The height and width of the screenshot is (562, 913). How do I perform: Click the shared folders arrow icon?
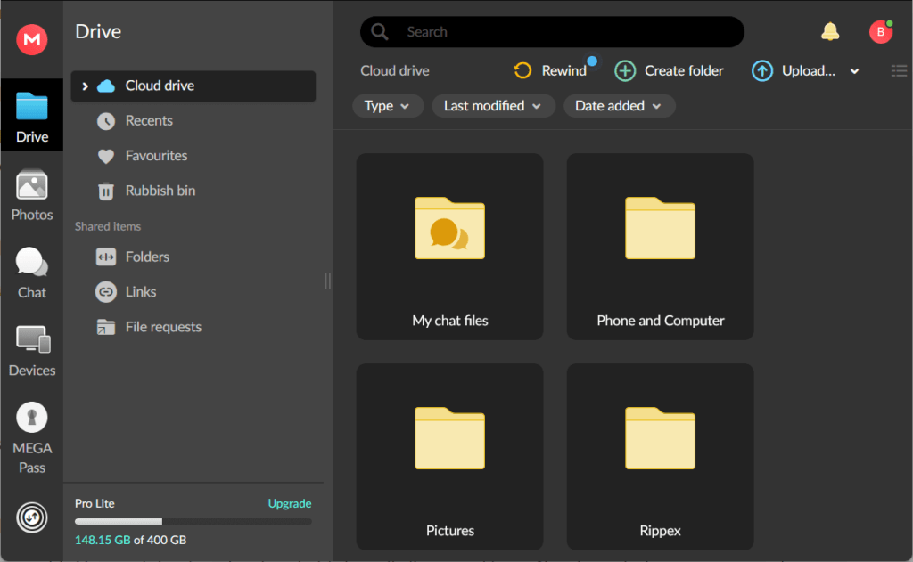[106, 257]
